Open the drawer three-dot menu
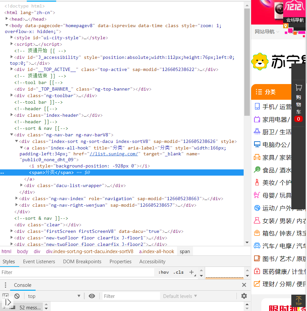Viewport: 307px width, 311px height. pyautogui.click(x=5, y=285)
